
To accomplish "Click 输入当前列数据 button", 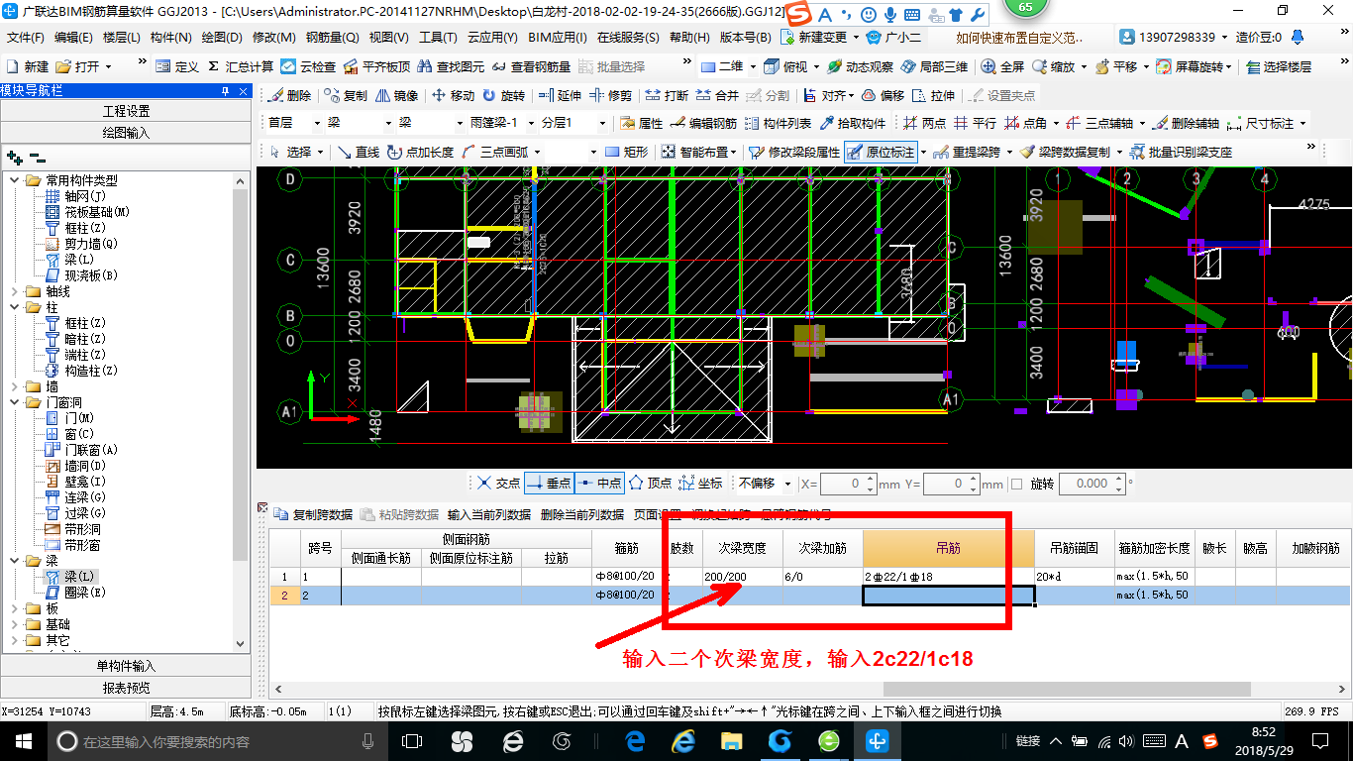I will tap(488, 514).
